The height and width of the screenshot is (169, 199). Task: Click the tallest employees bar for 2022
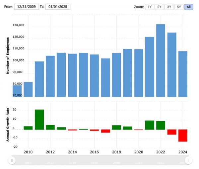point(161,60)
